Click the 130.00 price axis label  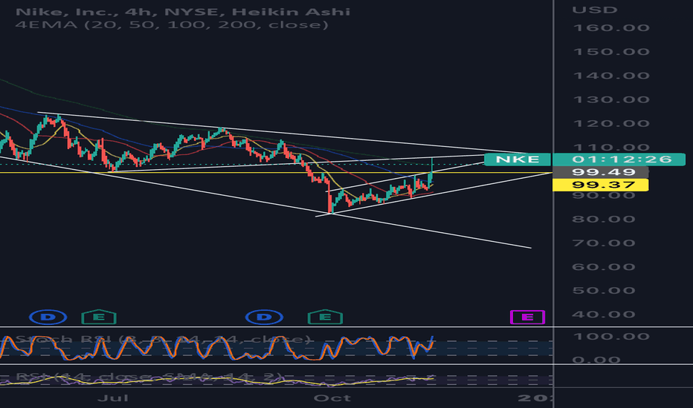[611, 99]
